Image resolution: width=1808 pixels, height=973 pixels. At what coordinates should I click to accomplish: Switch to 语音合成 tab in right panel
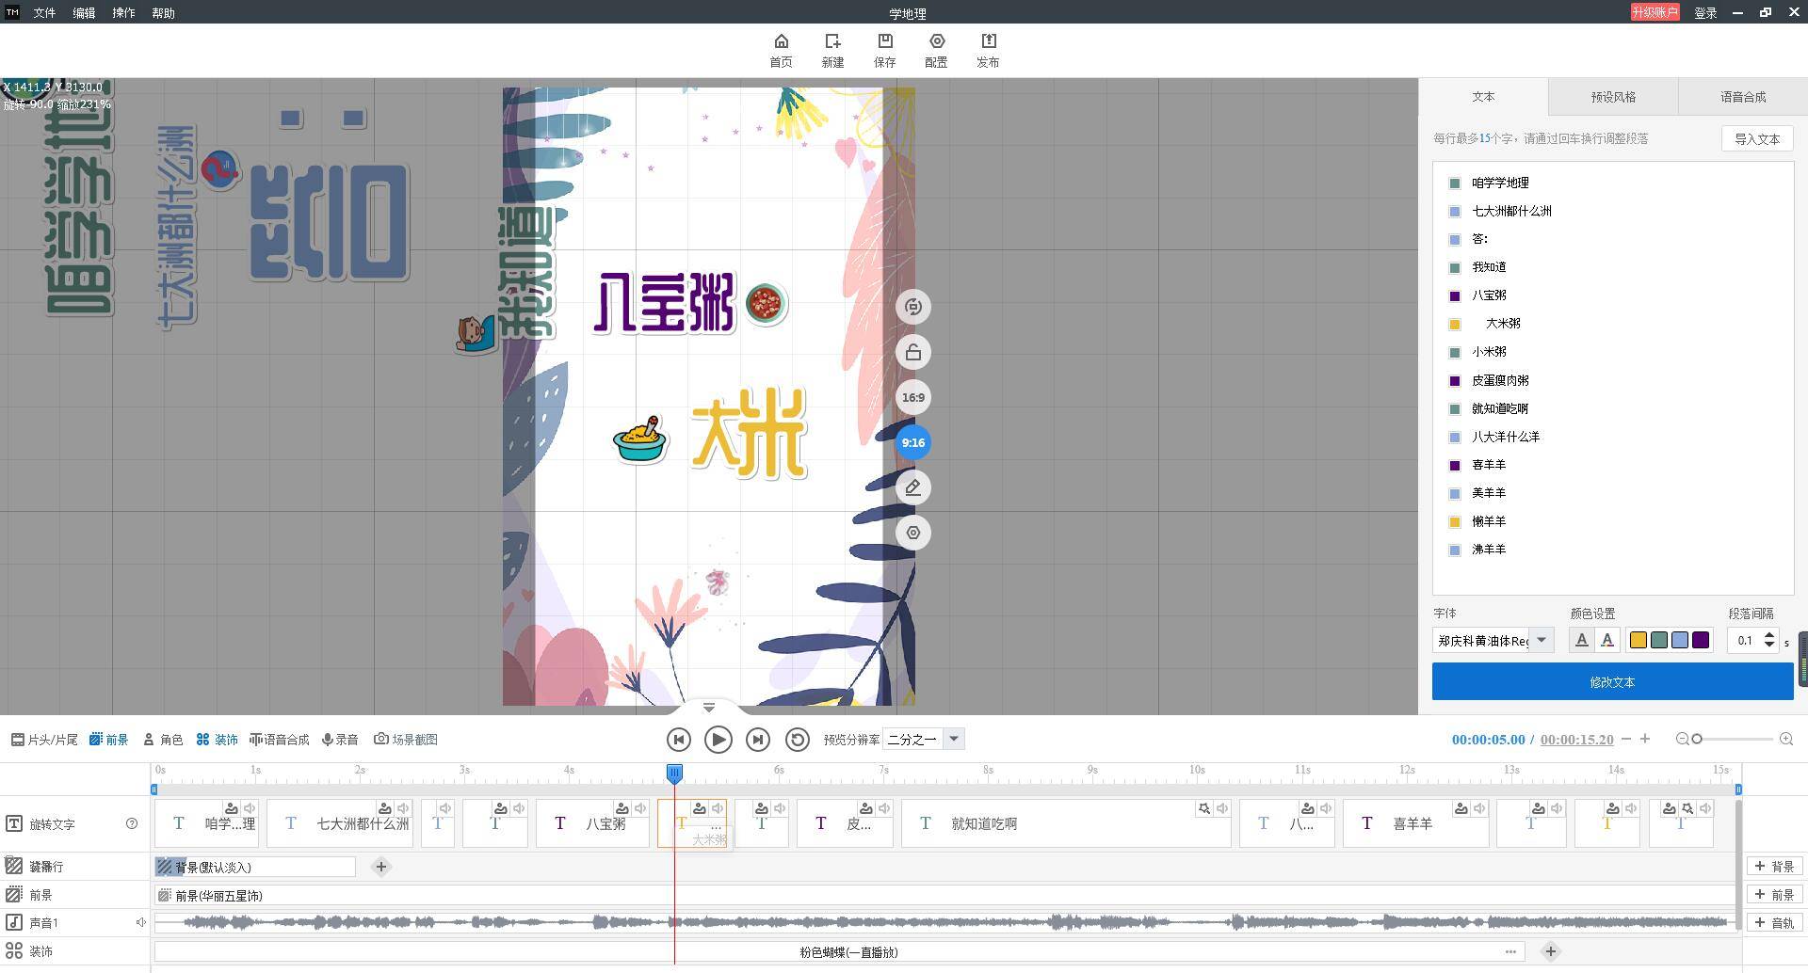[1743, 97]
